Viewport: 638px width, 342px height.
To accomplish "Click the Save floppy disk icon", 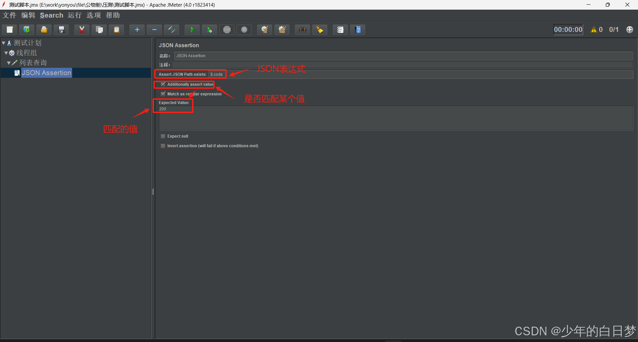I will pos(61,30).
